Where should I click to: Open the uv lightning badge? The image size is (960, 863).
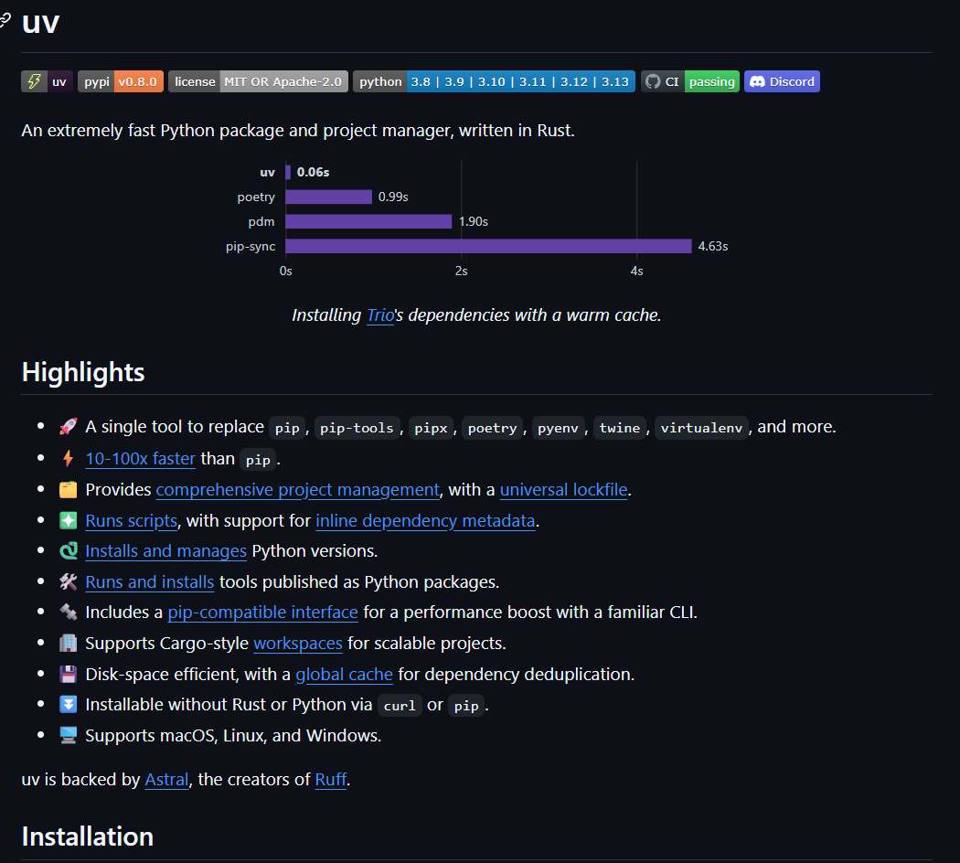[x=48, y=81]
